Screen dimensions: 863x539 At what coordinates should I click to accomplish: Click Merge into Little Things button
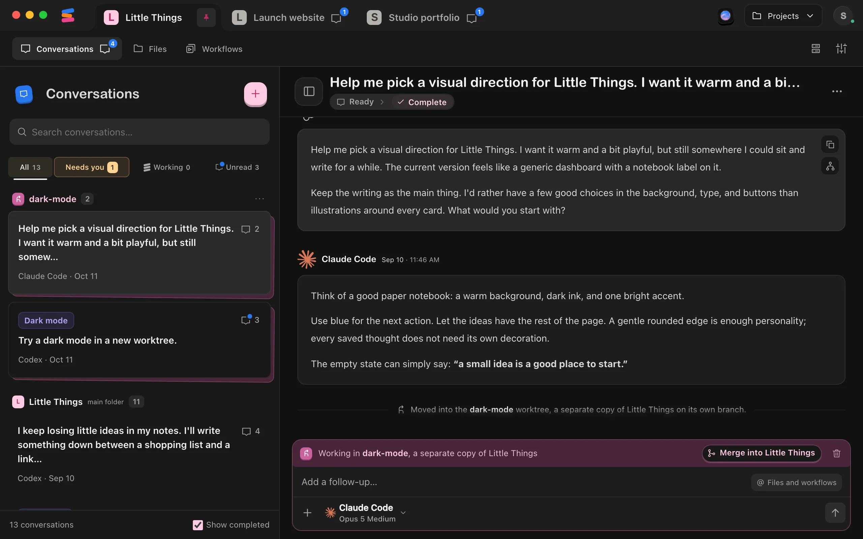point(762,453)
